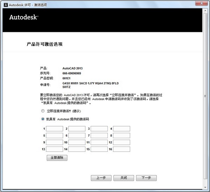Click the Autodesk logo in banner
The image size is (210, 192).
click(24, 17)
